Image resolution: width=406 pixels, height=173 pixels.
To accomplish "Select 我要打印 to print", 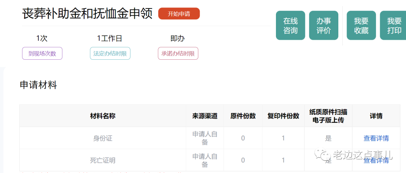I will coord(393,26).
